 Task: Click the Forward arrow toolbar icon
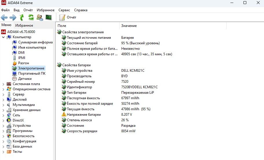pyautogui.click(x=13, y=17)
